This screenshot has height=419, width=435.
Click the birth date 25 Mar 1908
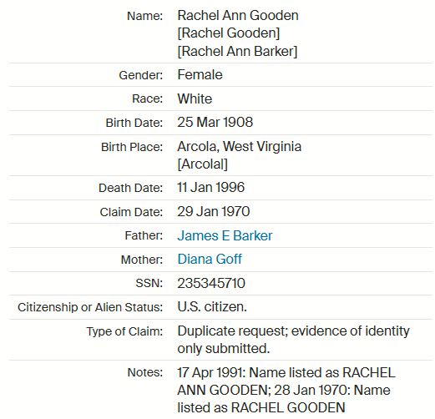pos(215,122)
